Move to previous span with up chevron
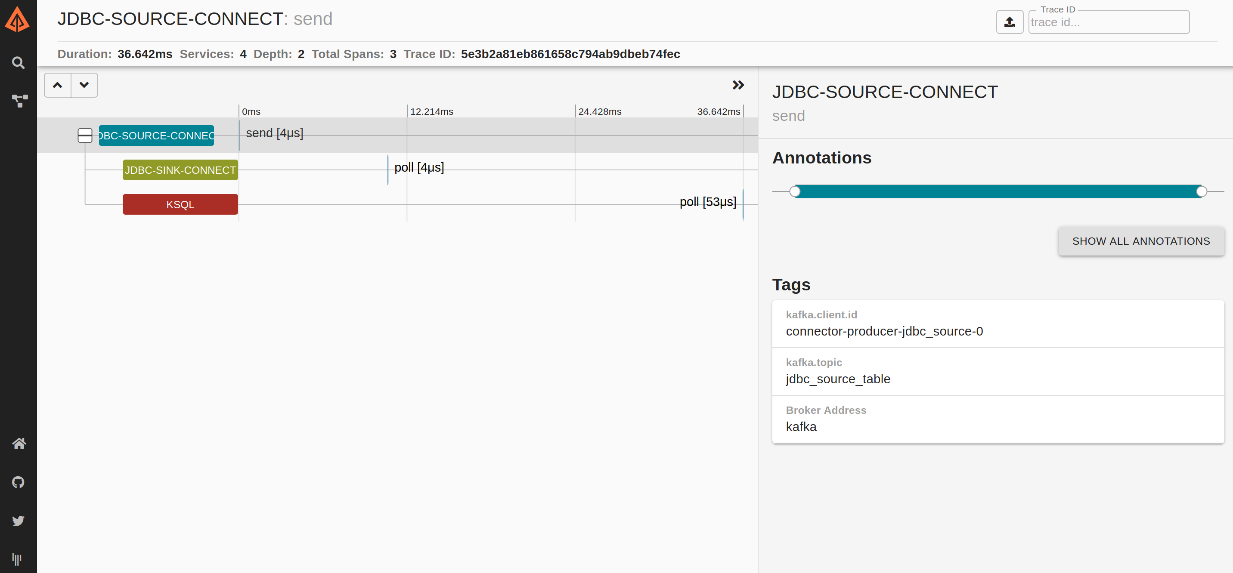The width and height of the screenshot is (1233, 573). [x=57, y=85]
